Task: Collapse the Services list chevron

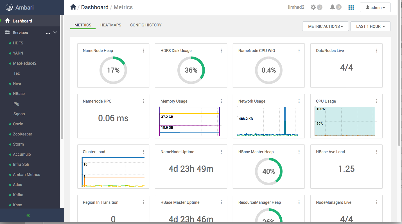Action: tap(55, 33)
